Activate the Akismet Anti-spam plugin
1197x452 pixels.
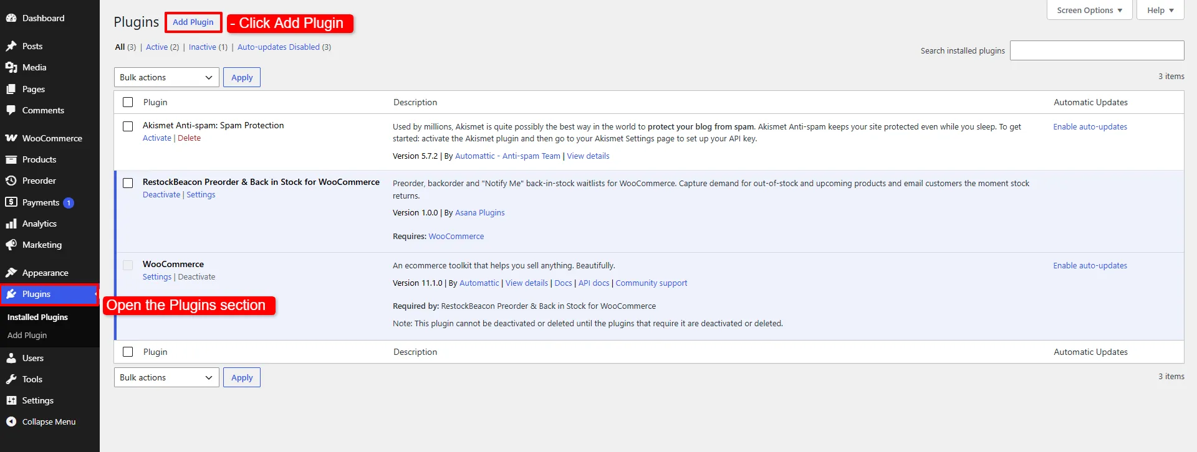(x=157, y=138)
